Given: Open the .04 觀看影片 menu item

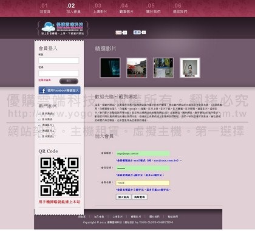Looking at the screenshot, I should point(126,9).
